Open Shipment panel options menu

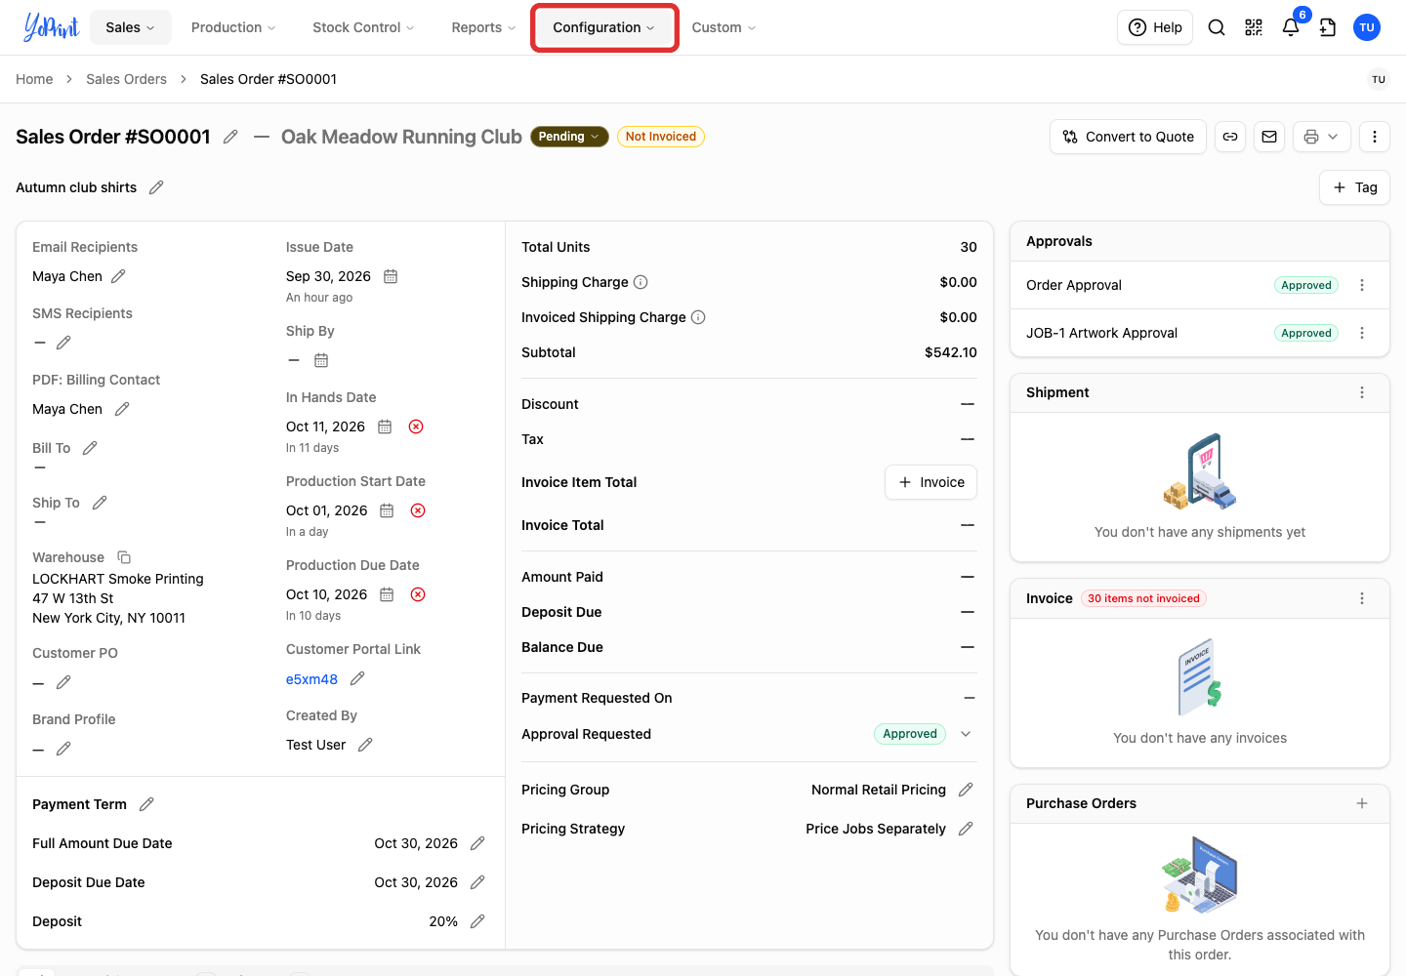(x=1362, y=392)
